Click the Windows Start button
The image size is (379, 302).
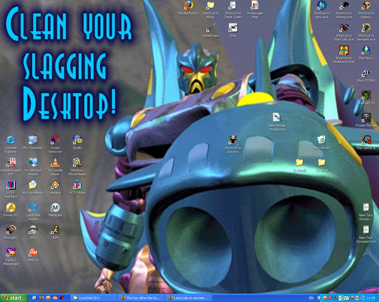coord(14,298)
